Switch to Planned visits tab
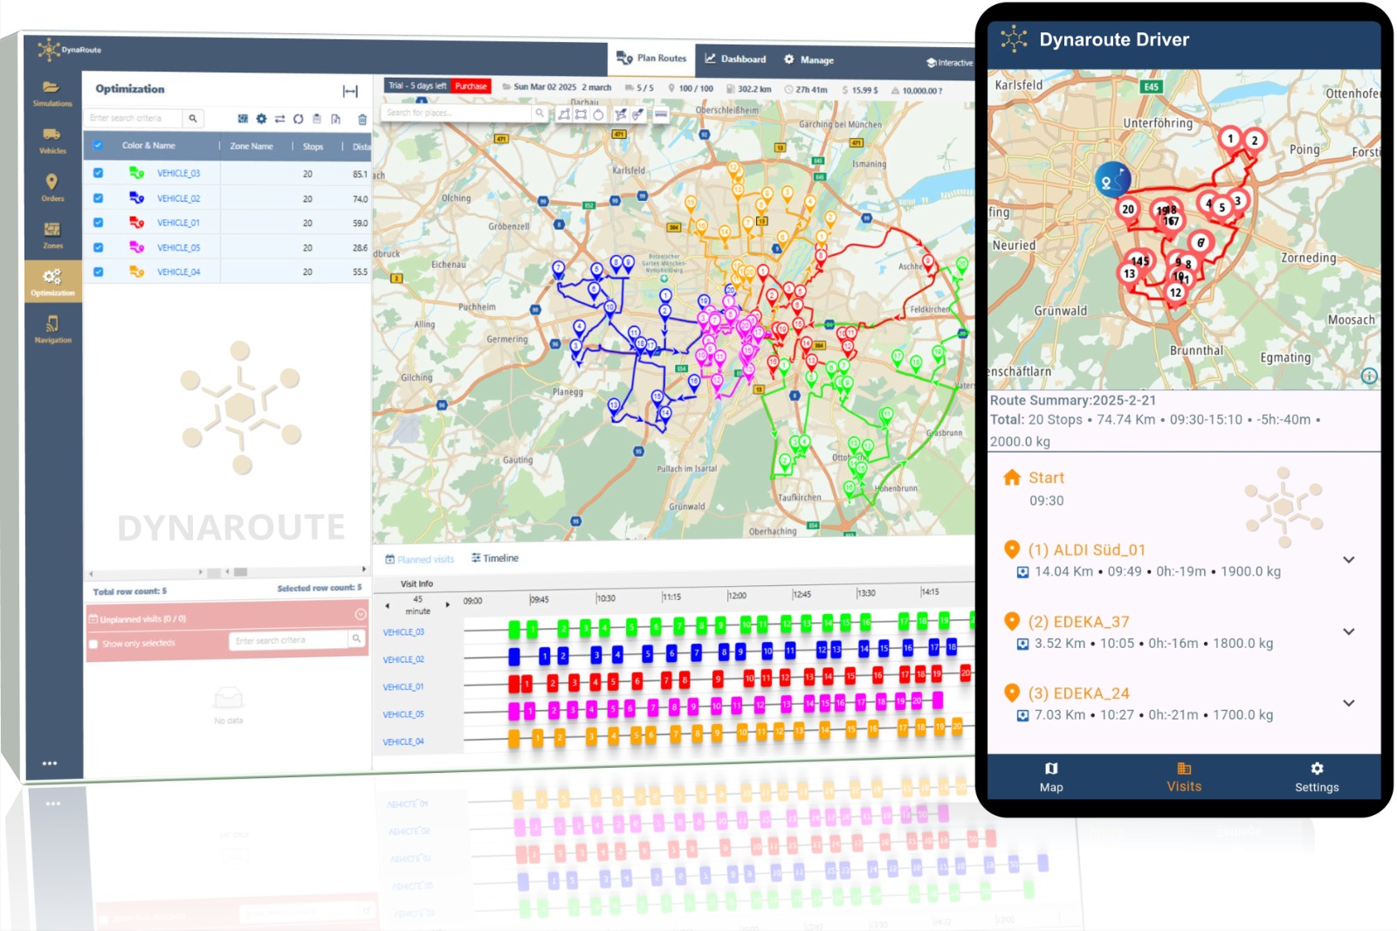This screenshot has height=931, width=1397. pyautogui.click(x=420, y=559)
